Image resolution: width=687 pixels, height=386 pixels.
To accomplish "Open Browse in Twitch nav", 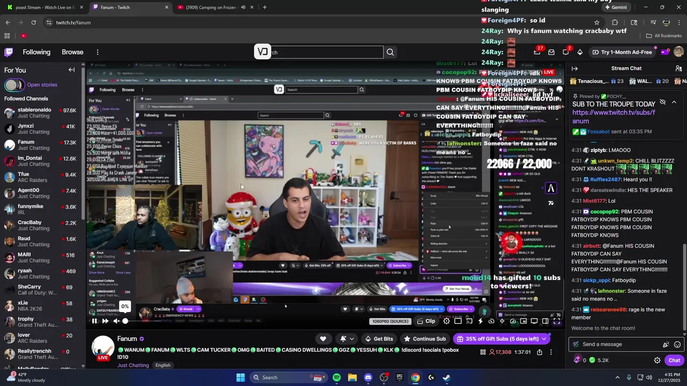I will pyautogui.click(x=72, y=52).
